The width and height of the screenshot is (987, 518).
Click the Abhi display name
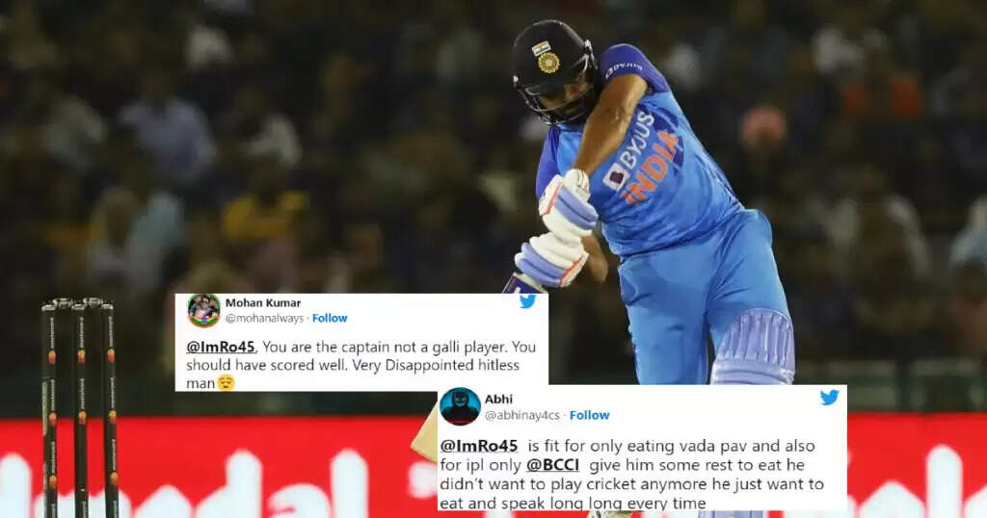[498, 400]
